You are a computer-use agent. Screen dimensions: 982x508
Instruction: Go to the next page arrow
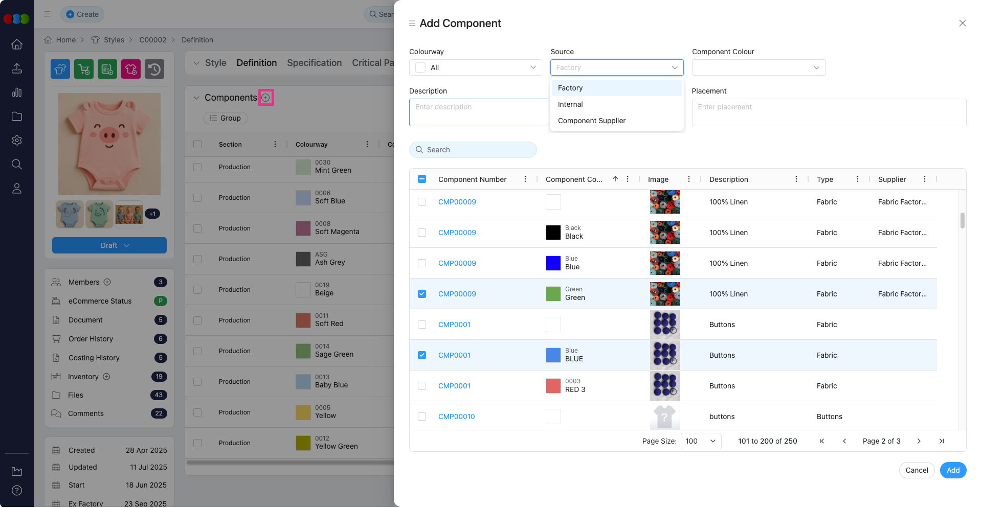click(919, 441)
